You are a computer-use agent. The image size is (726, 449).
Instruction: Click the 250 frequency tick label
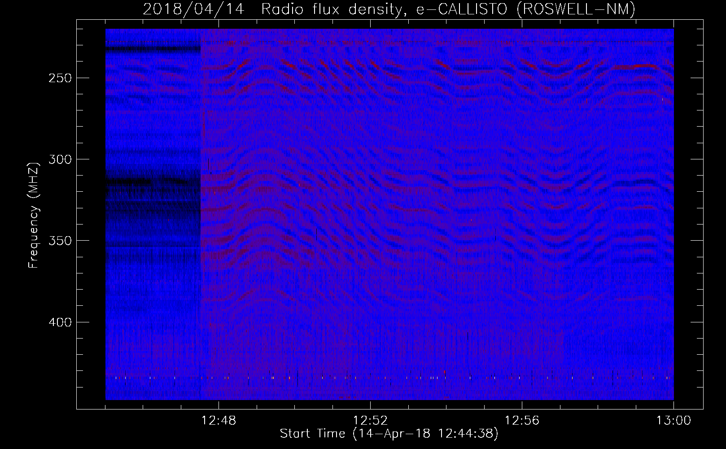60,78
